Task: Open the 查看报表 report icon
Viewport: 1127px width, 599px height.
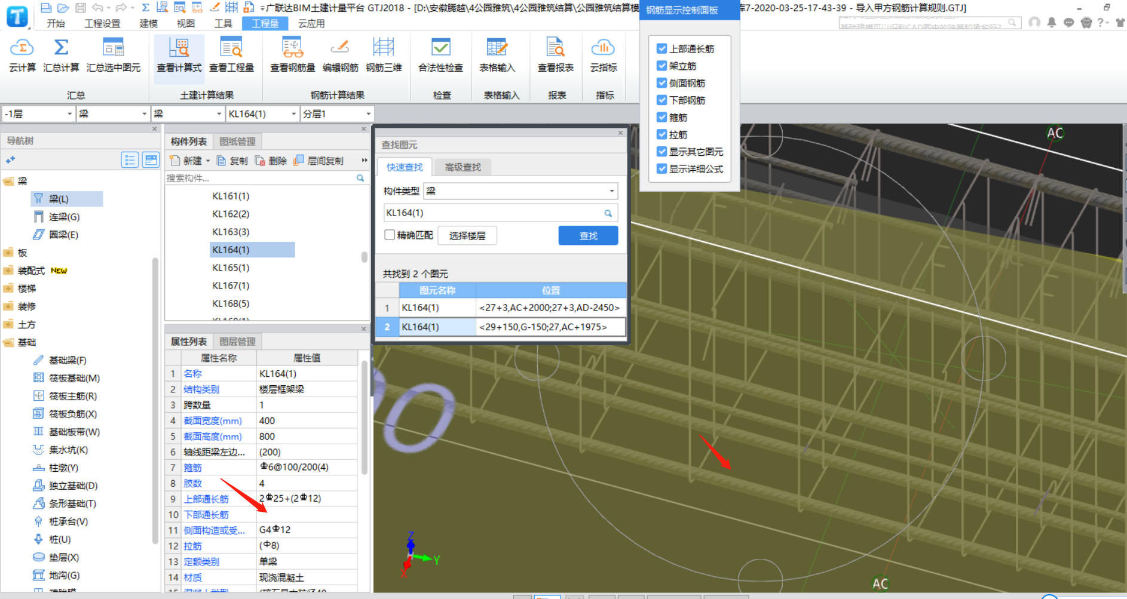Action: (x=555, y=48)
